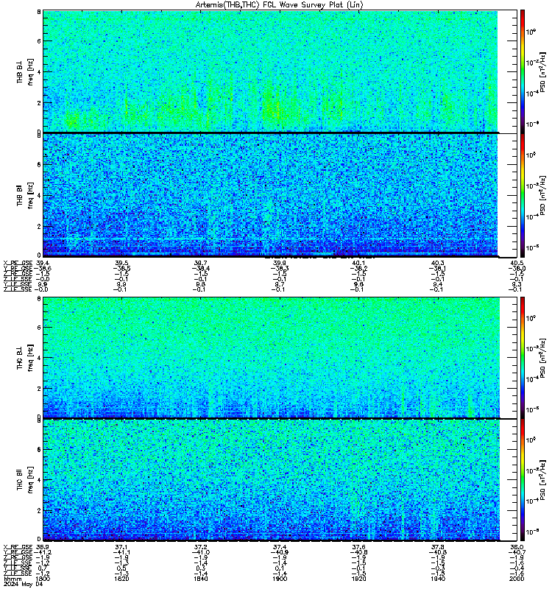This screenshot has width=552, height=589.
Task: Click the PSD [nT²/Hz] label beside the THB B-perpendicular color bar
Action: click(542, 71)
